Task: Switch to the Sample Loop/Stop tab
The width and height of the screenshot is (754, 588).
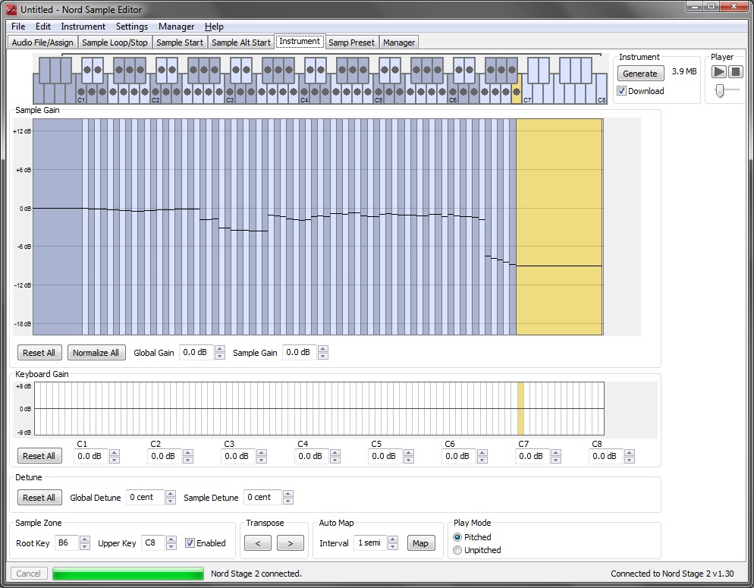Action: click(115, 42)
